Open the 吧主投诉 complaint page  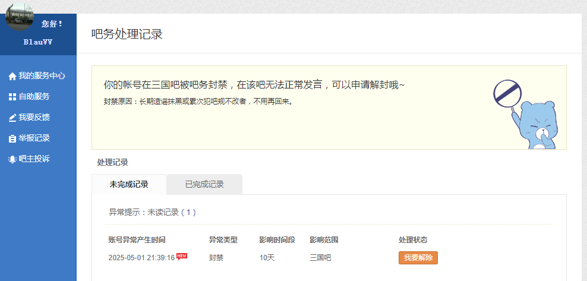tap(34, 159)
